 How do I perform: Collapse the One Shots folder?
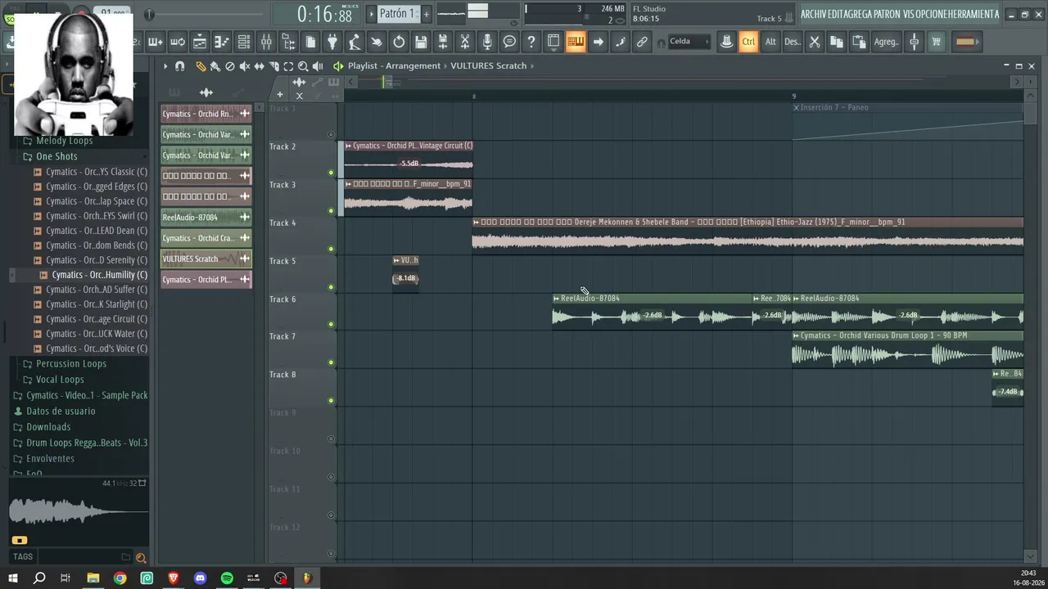(56, 156)
